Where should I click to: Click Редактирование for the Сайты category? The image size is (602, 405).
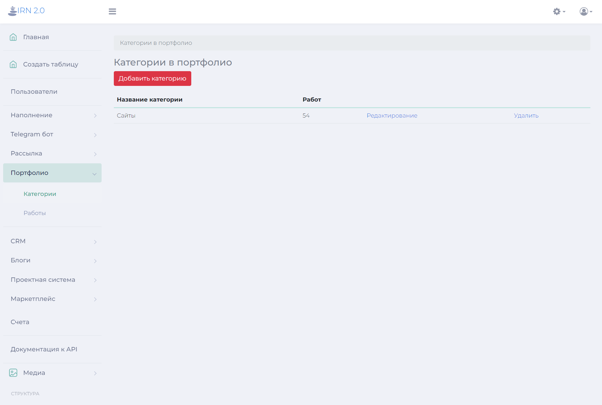point(392,115)
